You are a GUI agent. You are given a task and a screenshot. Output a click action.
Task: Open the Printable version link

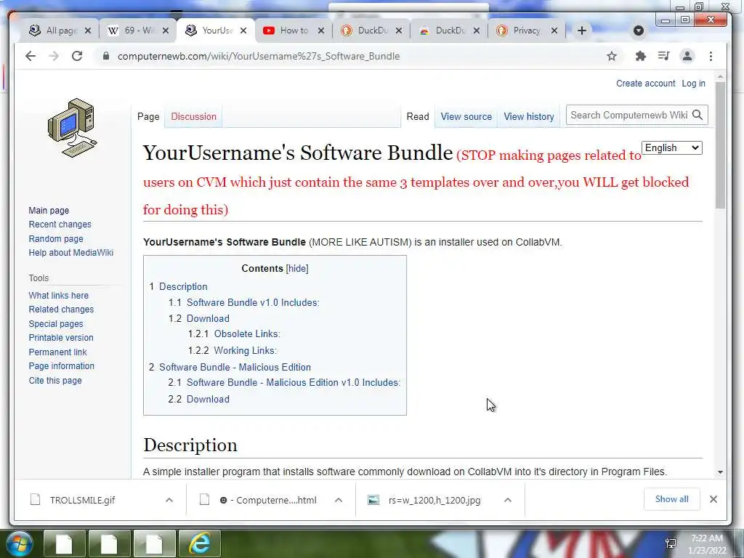[x=61, y=337]
